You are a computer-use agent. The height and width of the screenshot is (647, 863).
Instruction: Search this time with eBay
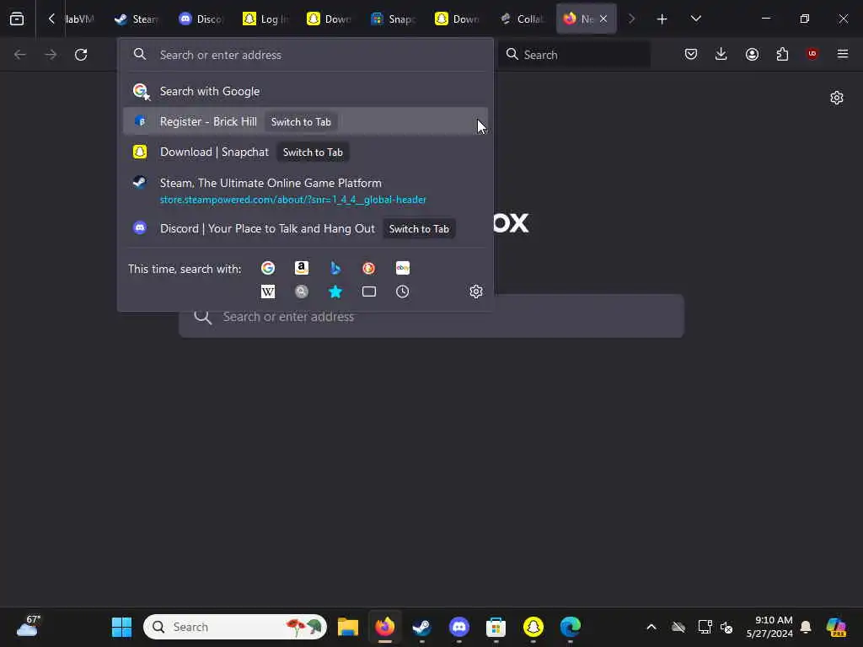coord(402,268)
